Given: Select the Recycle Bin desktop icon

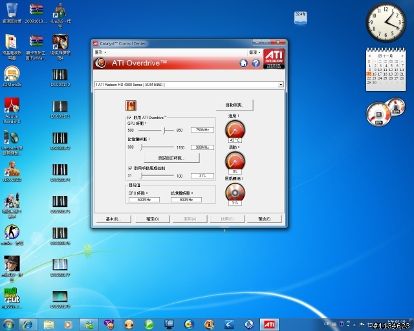Looking at the screenshot, I should click(x=12, y=13).
